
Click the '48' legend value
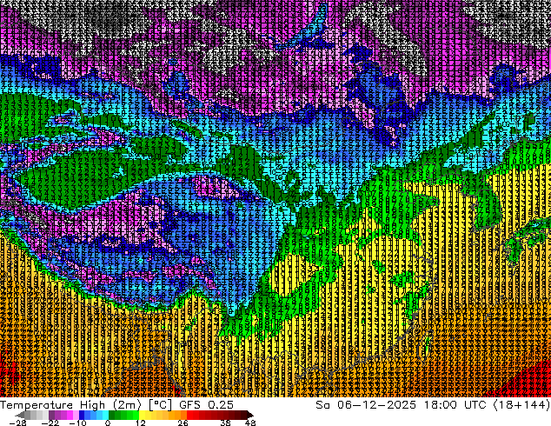click(250, 423)
